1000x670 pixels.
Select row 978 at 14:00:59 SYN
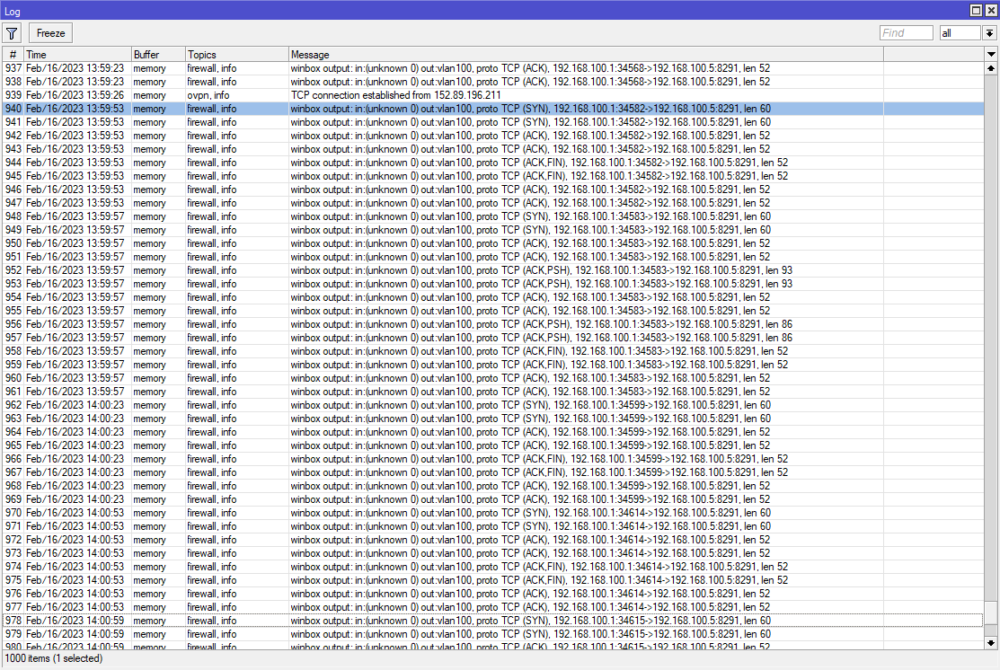point(493,621)
